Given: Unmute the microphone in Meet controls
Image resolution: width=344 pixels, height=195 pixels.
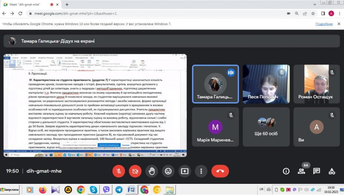Looking at the screenshot, I should coord(119,171).
